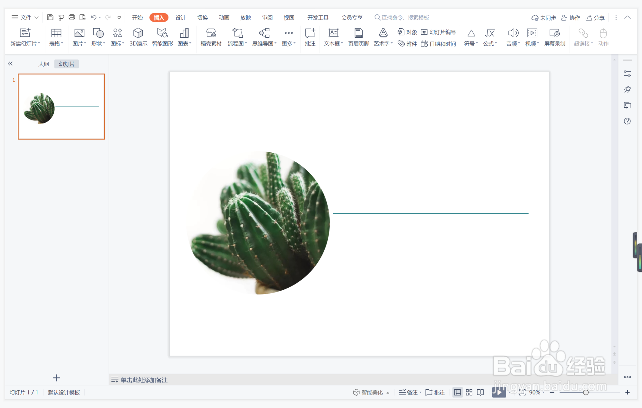Screen dimensions: 642x408
Task: Click the 思维导图 mind map icon
Action: (264, 33)
